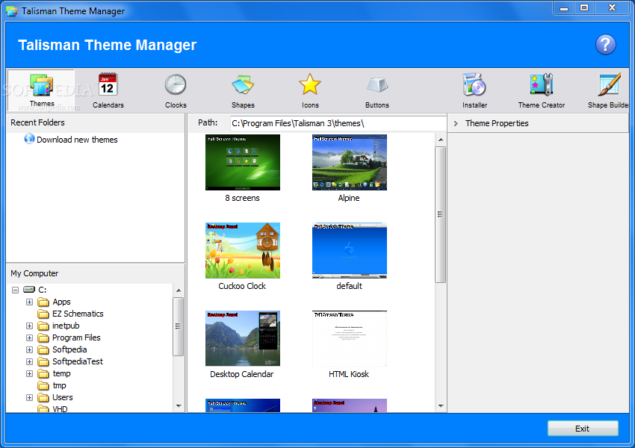Screen dimensions: 635x448
Task: Click the folder tree scroll down arrow
Action: click(179, 406)
